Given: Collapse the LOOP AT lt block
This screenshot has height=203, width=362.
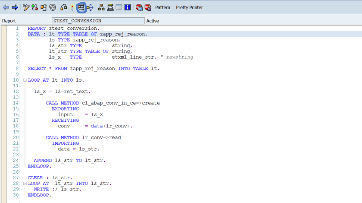Looking at the screenshot, I should 25,80.
